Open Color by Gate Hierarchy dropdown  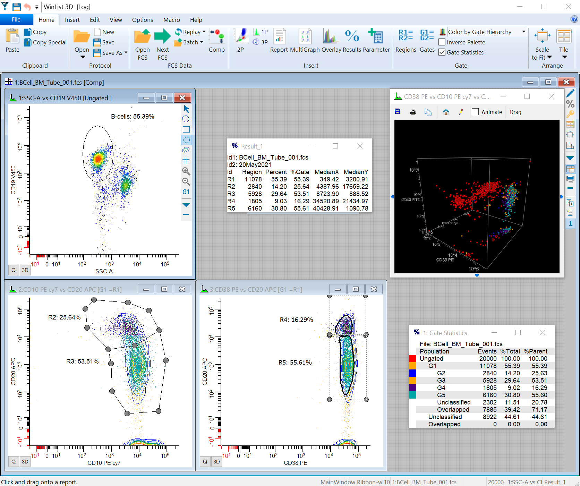click(x=523, y=32)
